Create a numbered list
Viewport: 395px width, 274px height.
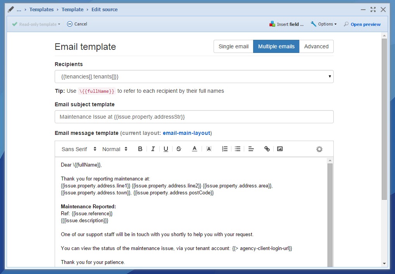[x=225, y=149]
